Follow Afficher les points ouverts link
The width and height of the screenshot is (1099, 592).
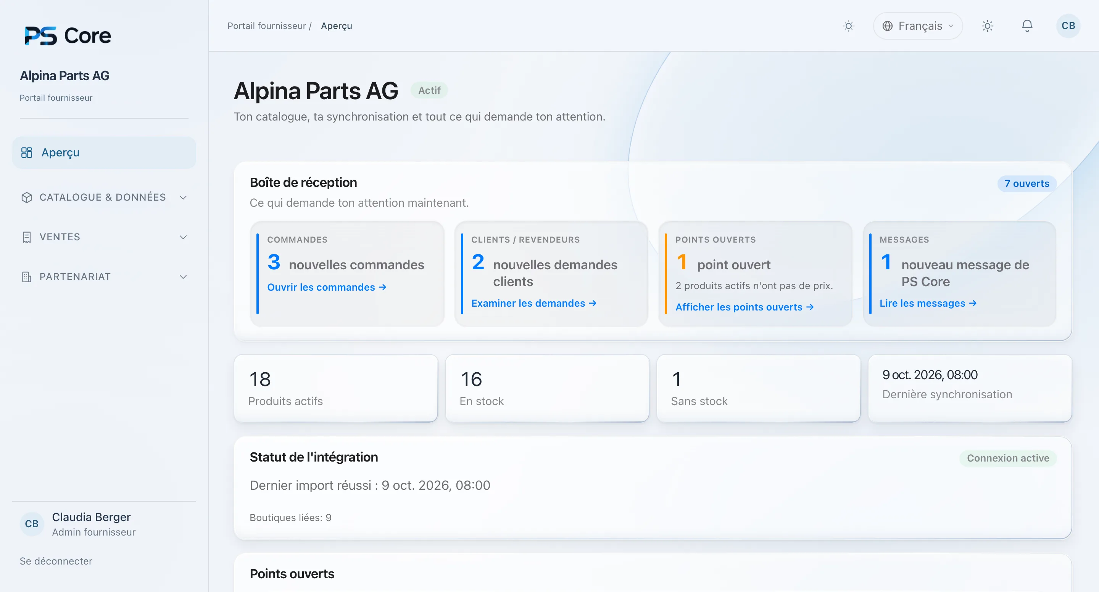(x=744, y=307)
